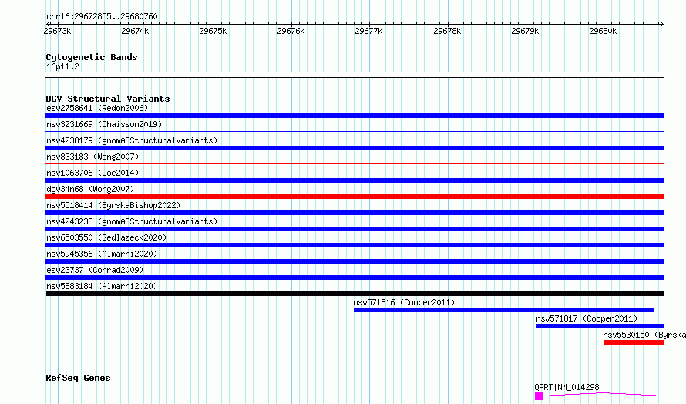
Task: Open nsv4243238 (gnomADStructuralVariants) label
Action: tap(132, 221)
